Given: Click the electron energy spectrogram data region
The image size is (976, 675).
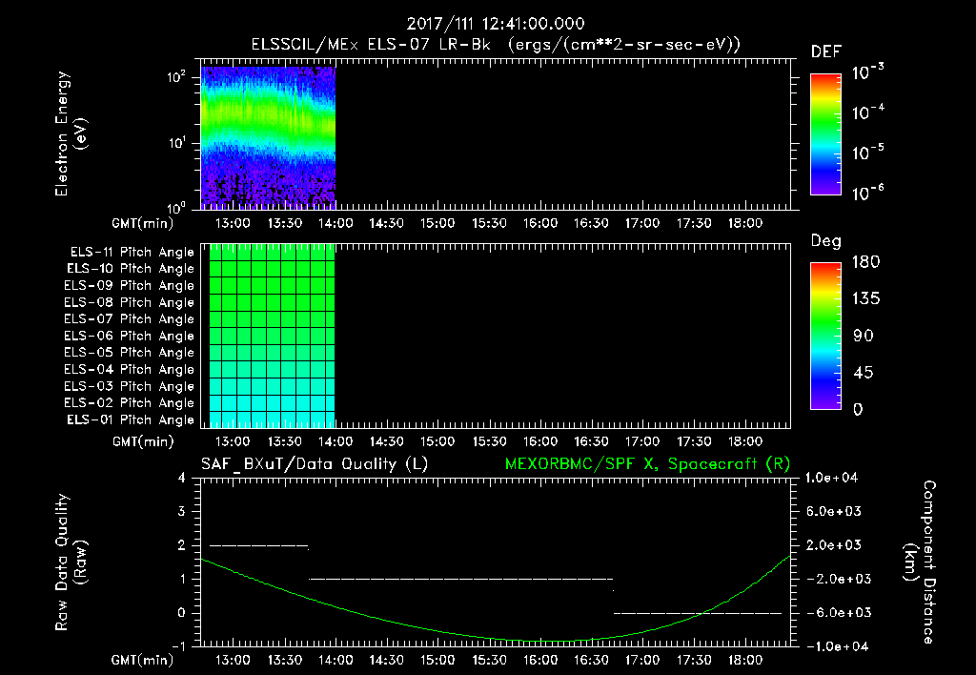Looking at the screenshot, I should point(268,137).
